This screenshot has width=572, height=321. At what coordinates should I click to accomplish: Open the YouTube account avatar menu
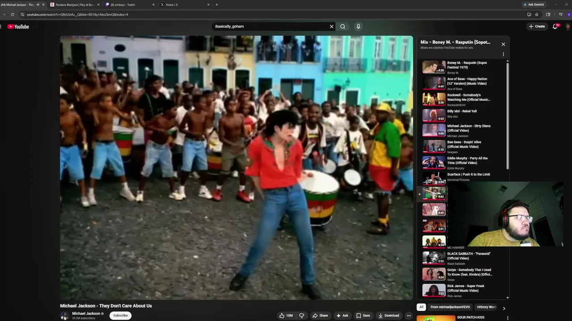(x=568, y=26)
